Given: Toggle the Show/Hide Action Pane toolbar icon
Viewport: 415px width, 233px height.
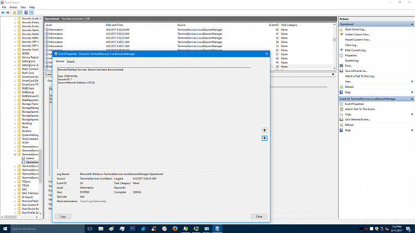Looking at the screenshot, I should point(31,13).
